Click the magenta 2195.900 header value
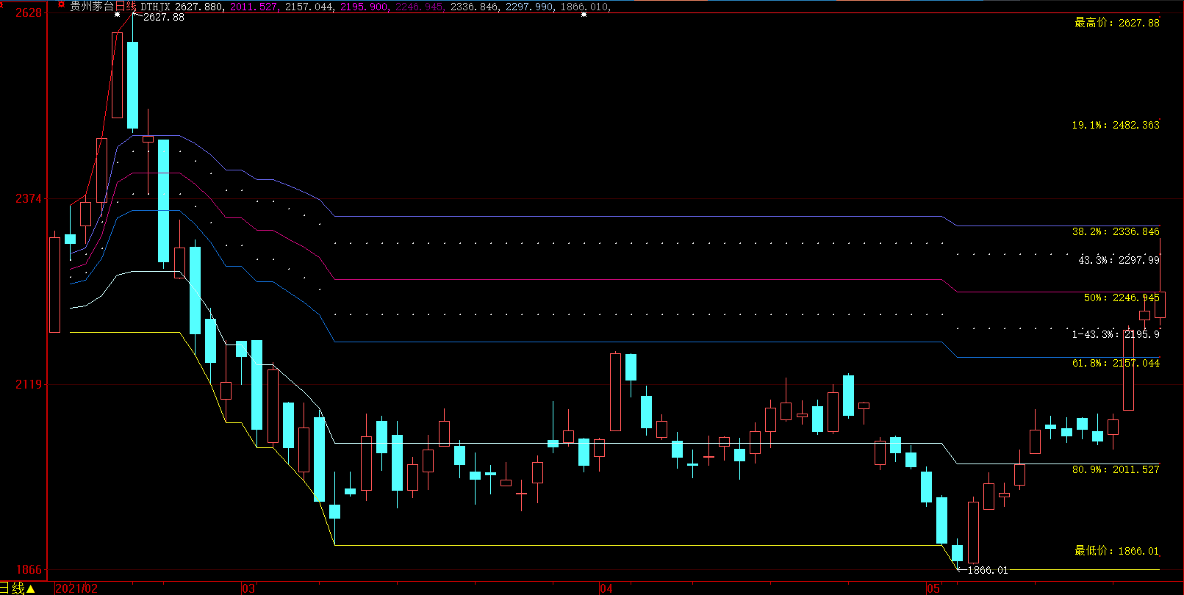 (365, 7)
